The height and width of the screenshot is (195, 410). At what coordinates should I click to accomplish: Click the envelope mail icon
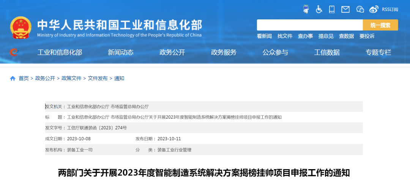[345, 10]
